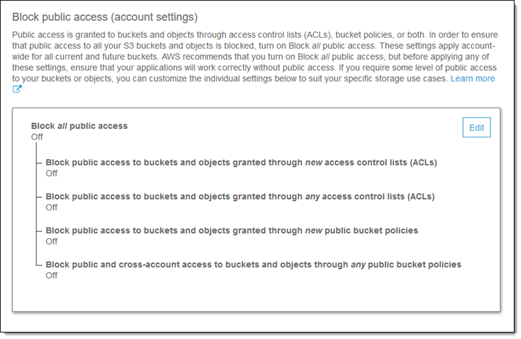Click the external link icon below the description
The height and width of the screenshot is (339, 521).
click(x=18, y=90)
